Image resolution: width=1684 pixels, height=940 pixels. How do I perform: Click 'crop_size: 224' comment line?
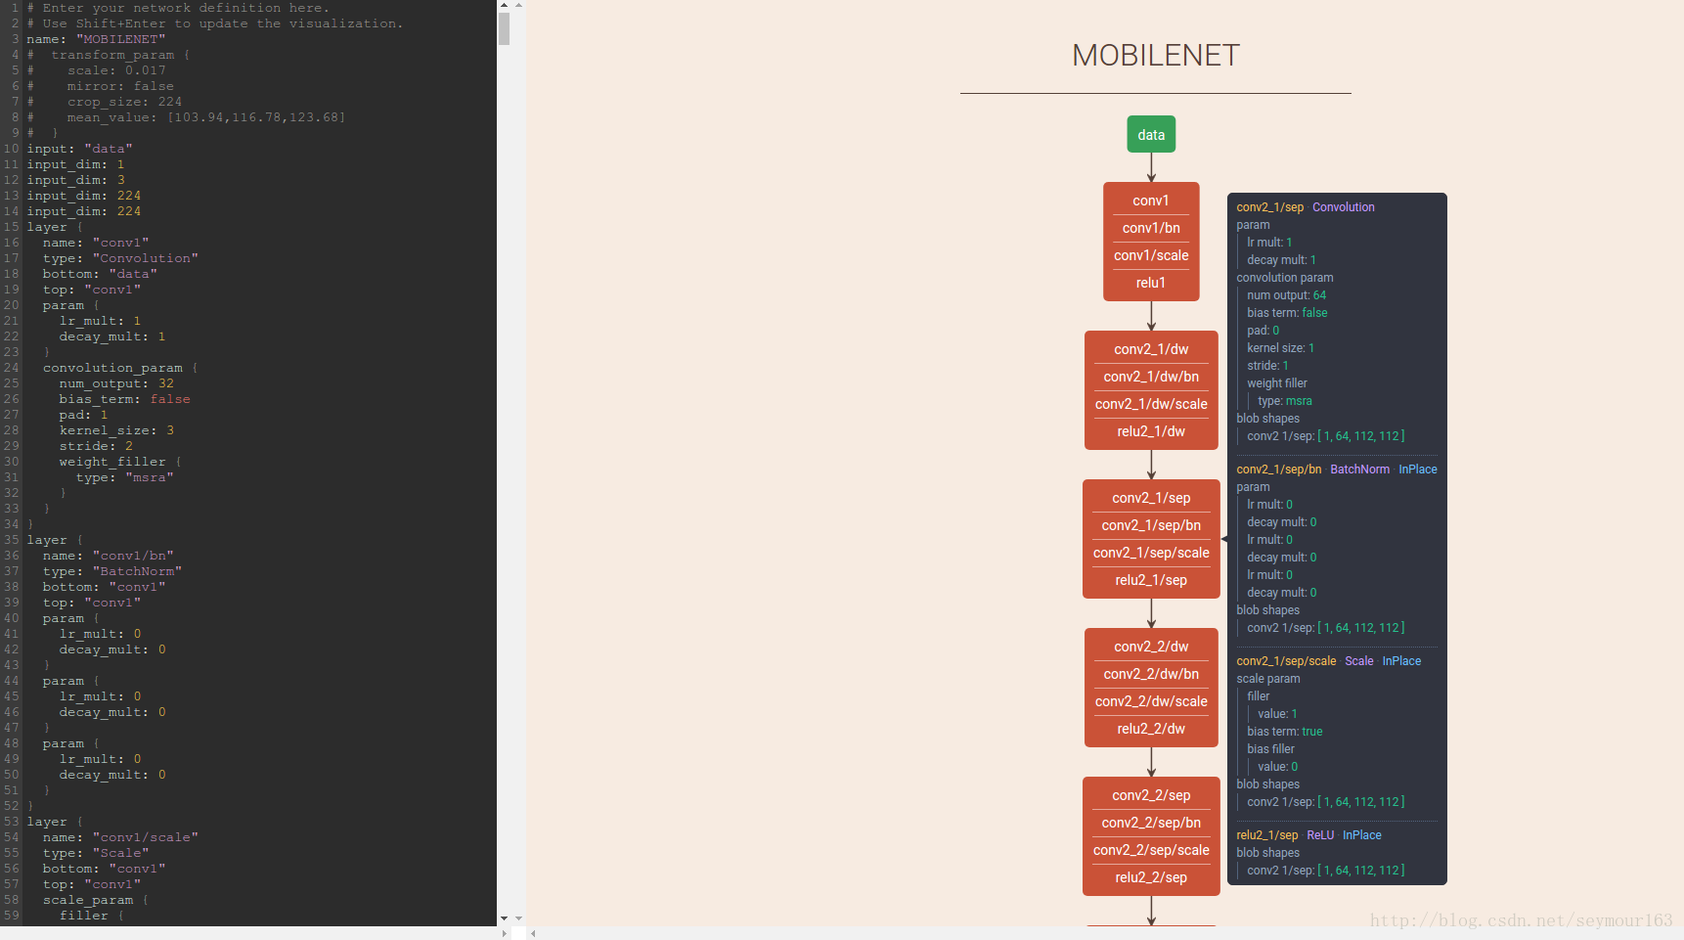coord(124,102)
